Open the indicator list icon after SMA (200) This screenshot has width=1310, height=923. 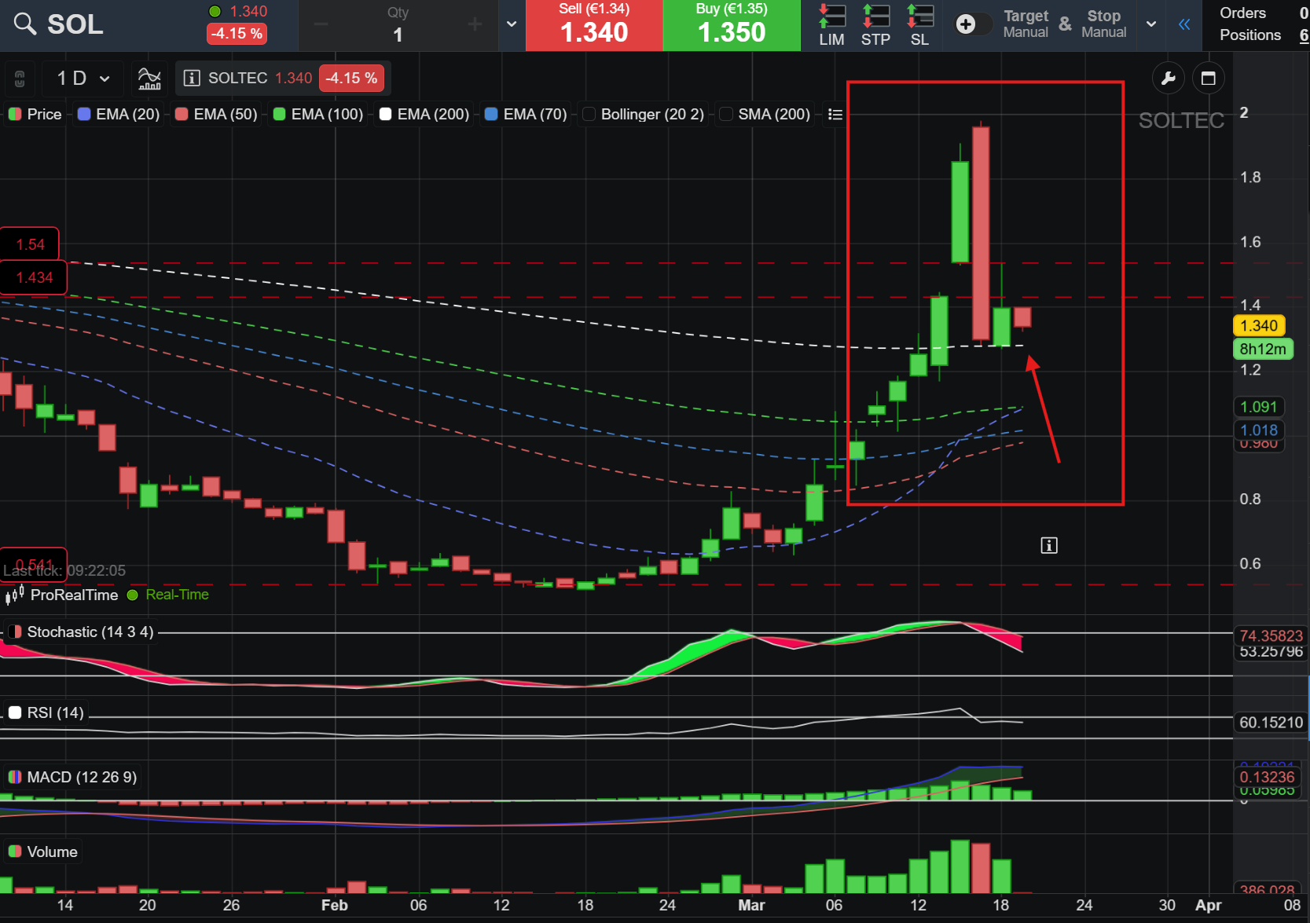point(835,115)
